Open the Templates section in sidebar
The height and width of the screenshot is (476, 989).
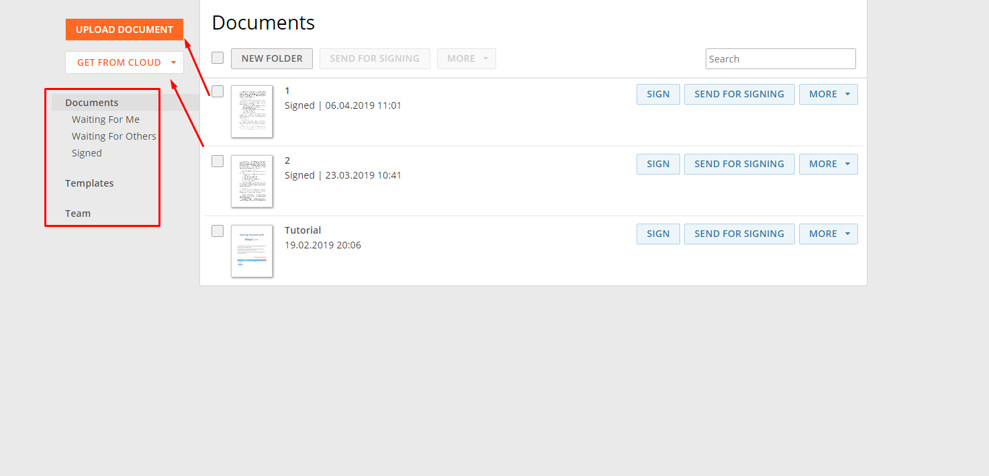[89, 183]
